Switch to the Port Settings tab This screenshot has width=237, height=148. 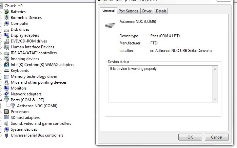128,11
